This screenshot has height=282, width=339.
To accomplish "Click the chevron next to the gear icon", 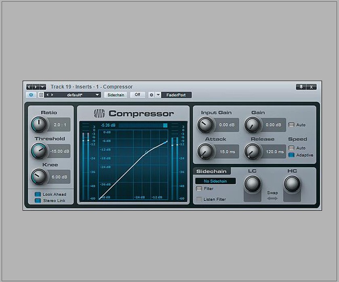I will click(157, 95).
